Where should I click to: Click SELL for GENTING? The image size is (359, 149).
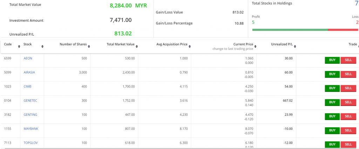[348, 116]
